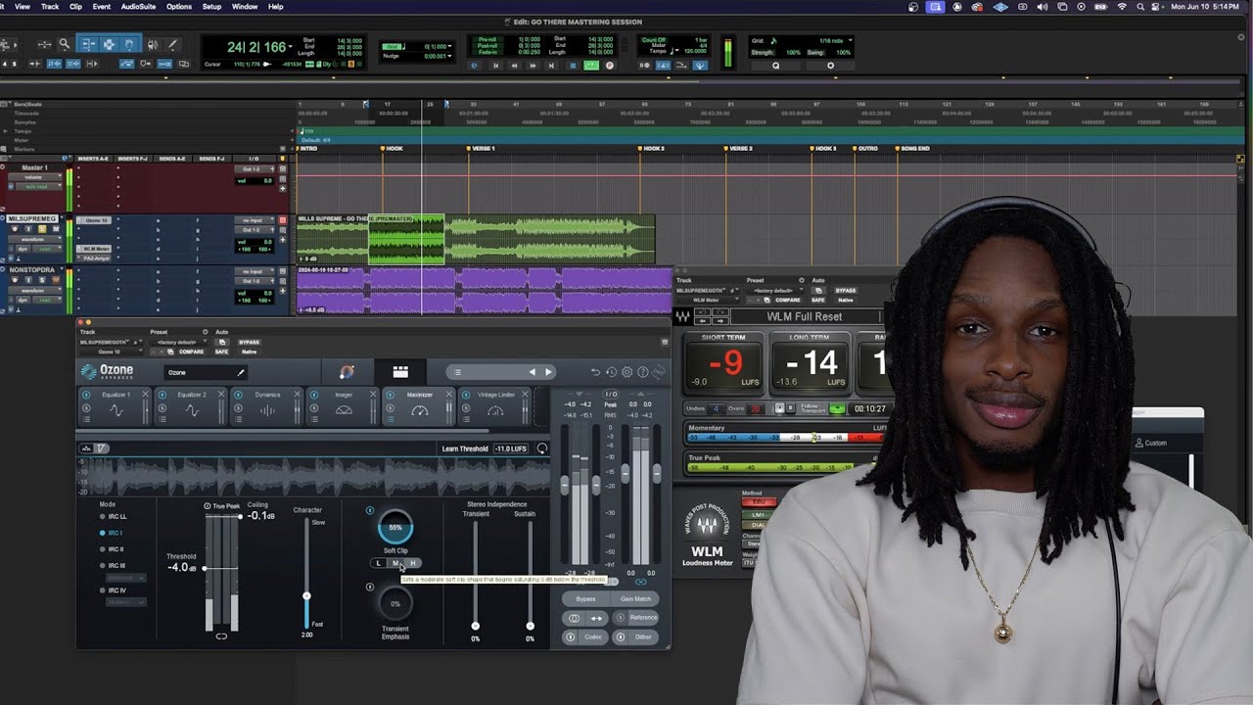
Task: Open the Master 1 volume view selector
Action: click(35, 178)
